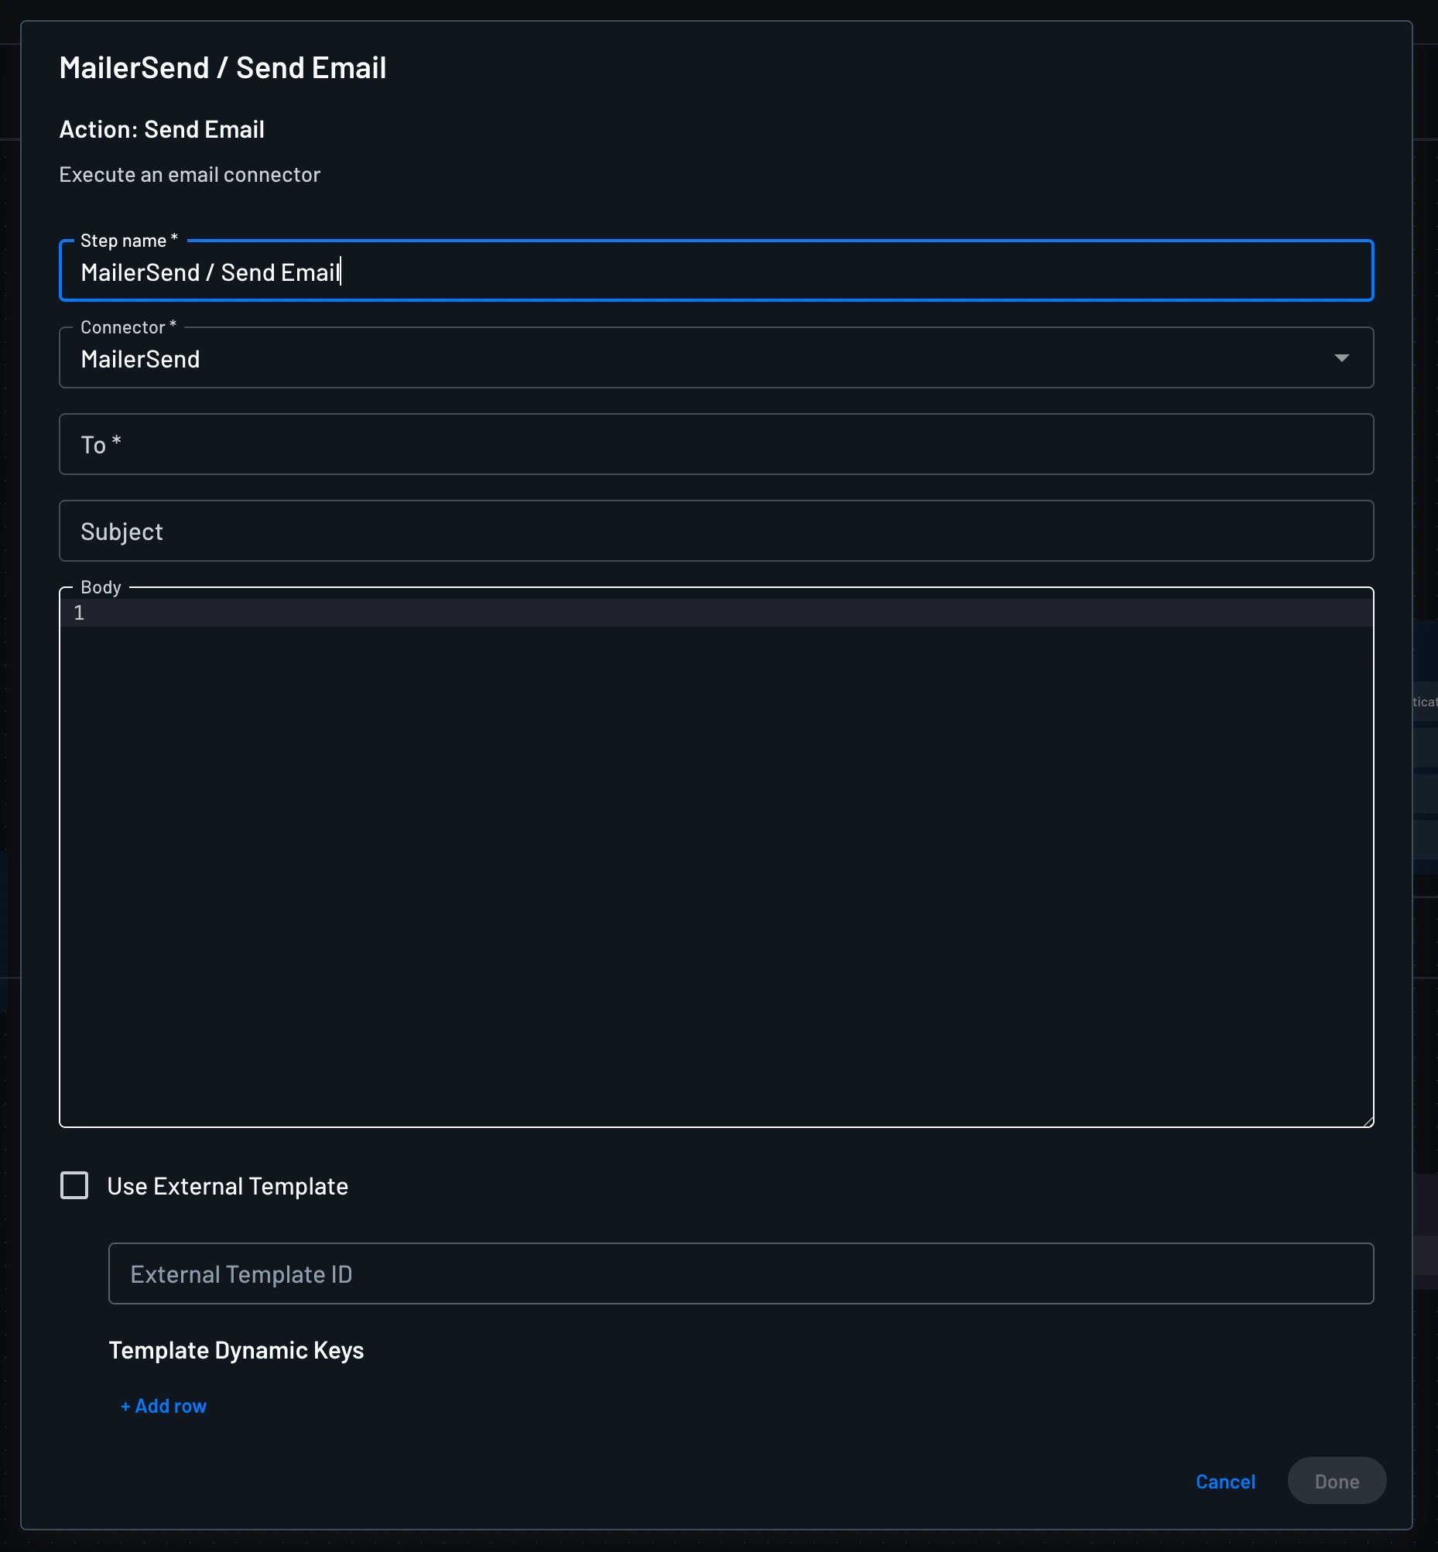Click the MailerSend / Send Email dialog title

pyautogui.click(x=223, y=67)
